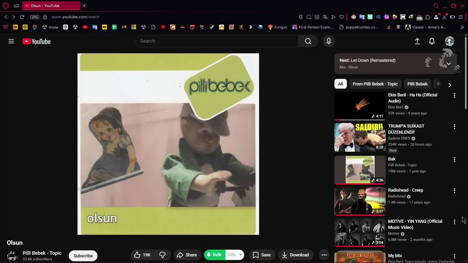The image size is (468, 263).
Task: Dislike the video with thumbs down
Action: click(163, 255)
